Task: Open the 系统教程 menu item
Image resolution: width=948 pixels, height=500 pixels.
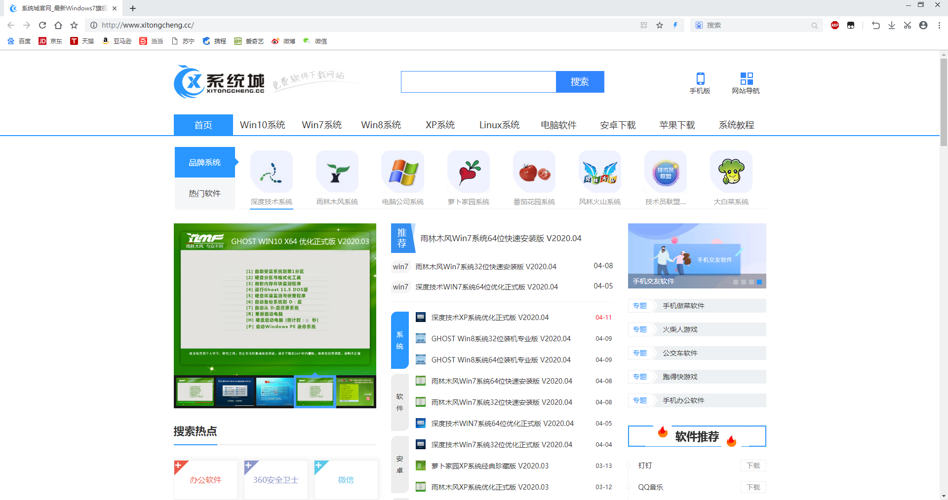Action: point(737,125)
